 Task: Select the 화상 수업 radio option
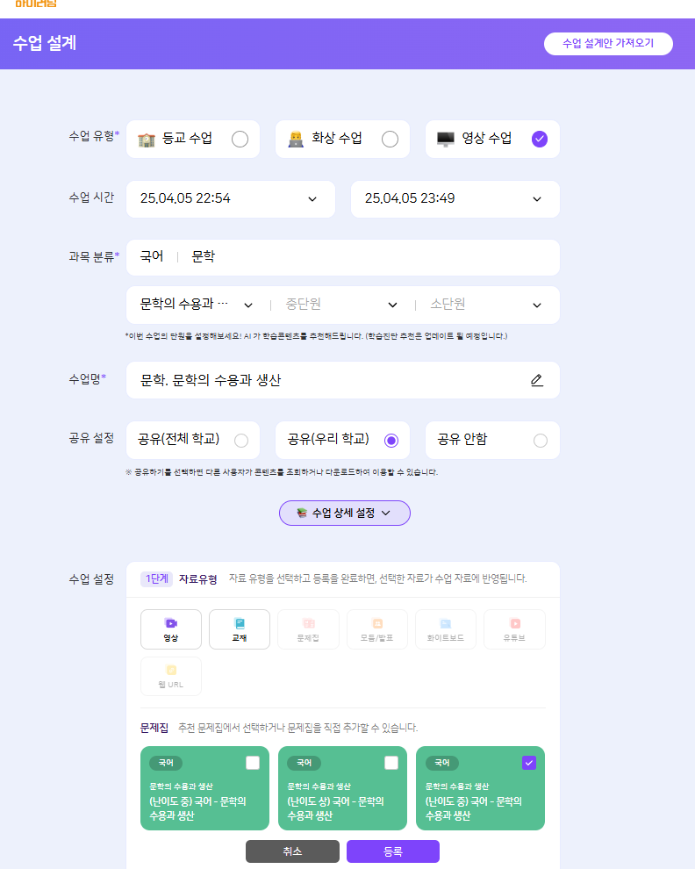point(390,139)
